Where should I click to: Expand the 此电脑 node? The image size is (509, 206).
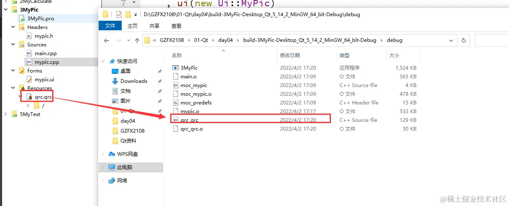103,167
